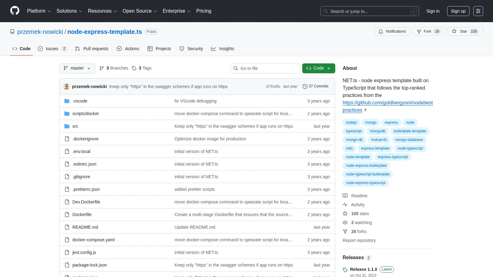Open commit hash d731e5c
This screenshot has width=493, height=277.
[273, 86]
